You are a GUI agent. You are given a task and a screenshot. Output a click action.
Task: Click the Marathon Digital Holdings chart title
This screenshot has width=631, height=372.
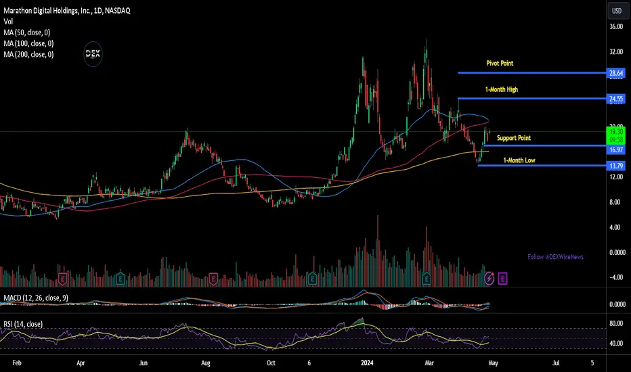(x=67, y=11)
